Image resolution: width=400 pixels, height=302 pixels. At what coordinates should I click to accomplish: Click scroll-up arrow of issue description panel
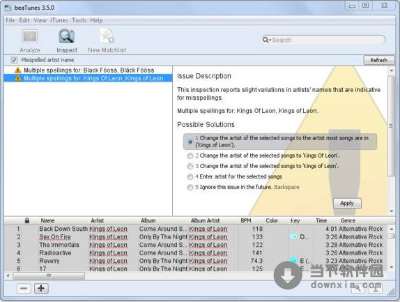point(392,70)
